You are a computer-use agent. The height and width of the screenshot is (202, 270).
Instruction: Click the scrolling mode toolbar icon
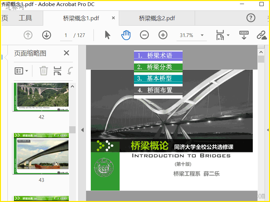tap(244, 35)
